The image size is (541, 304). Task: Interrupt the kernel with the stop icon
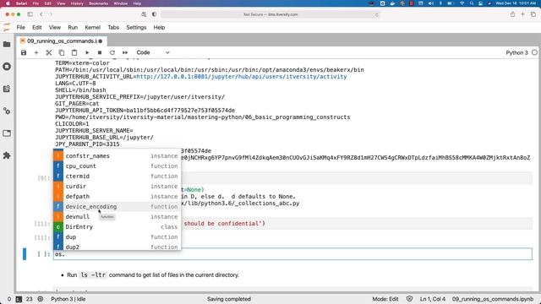coord(100,52)
